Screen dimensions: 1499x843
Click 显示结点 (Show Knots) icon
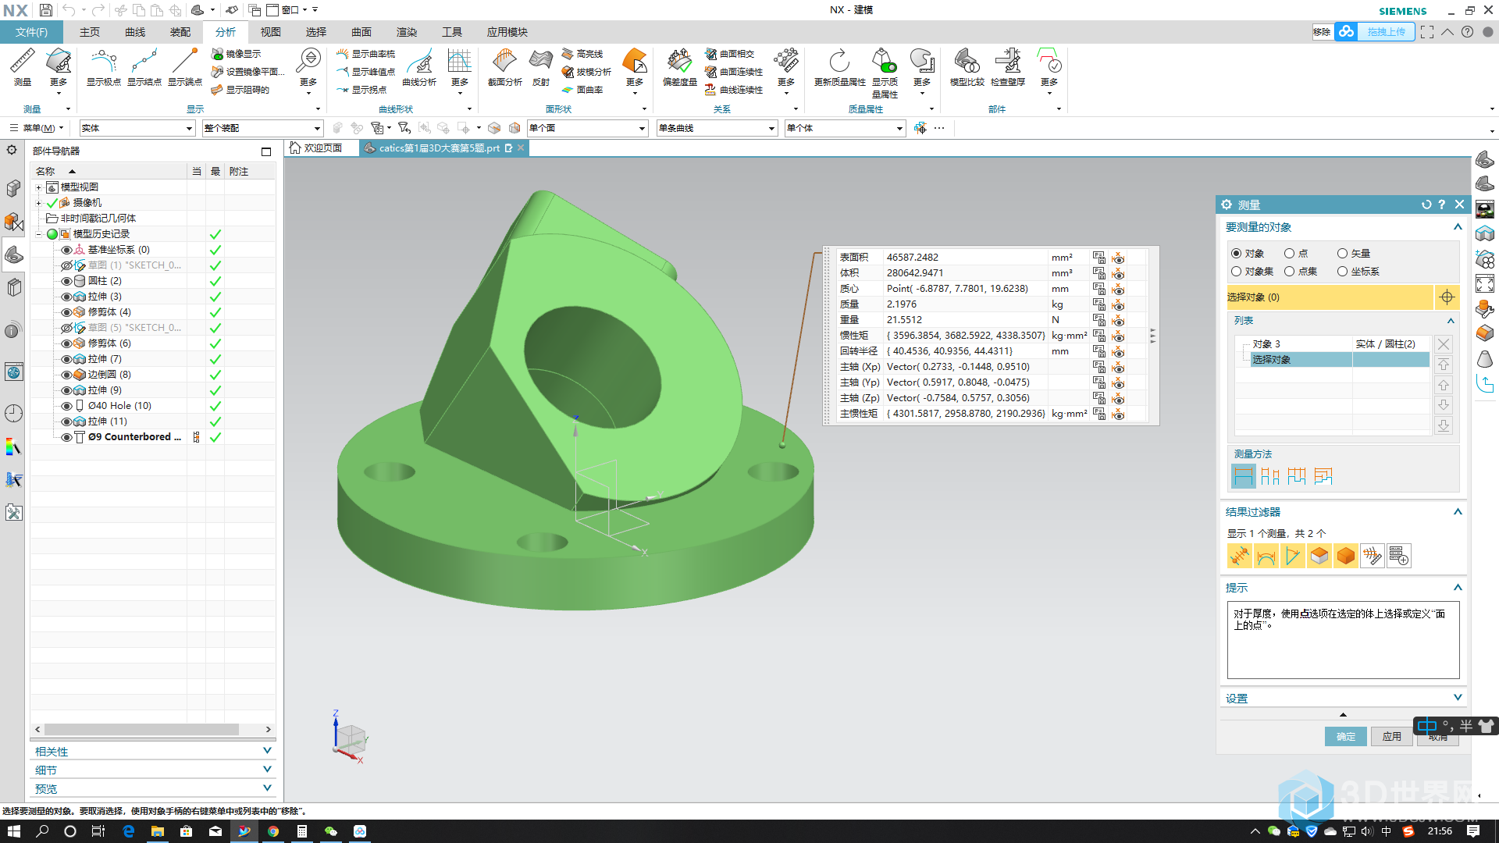(x=144, y=66)
